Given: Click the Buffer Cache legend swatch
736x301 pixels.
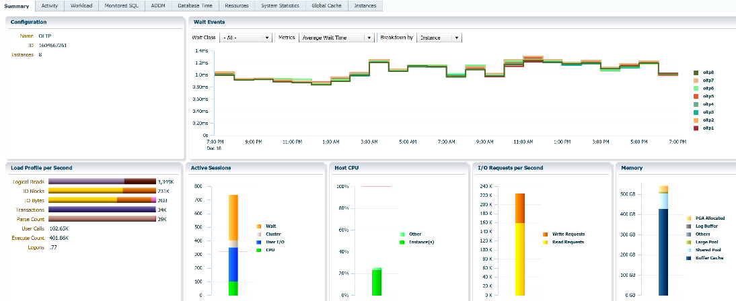Looking at the screenshot, I should [688, 258].
